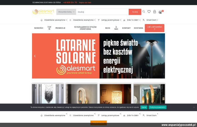This screenshot has height=127, width=197.
Task: Click bottom Smart Dom menu item
Action: point(151,115)
